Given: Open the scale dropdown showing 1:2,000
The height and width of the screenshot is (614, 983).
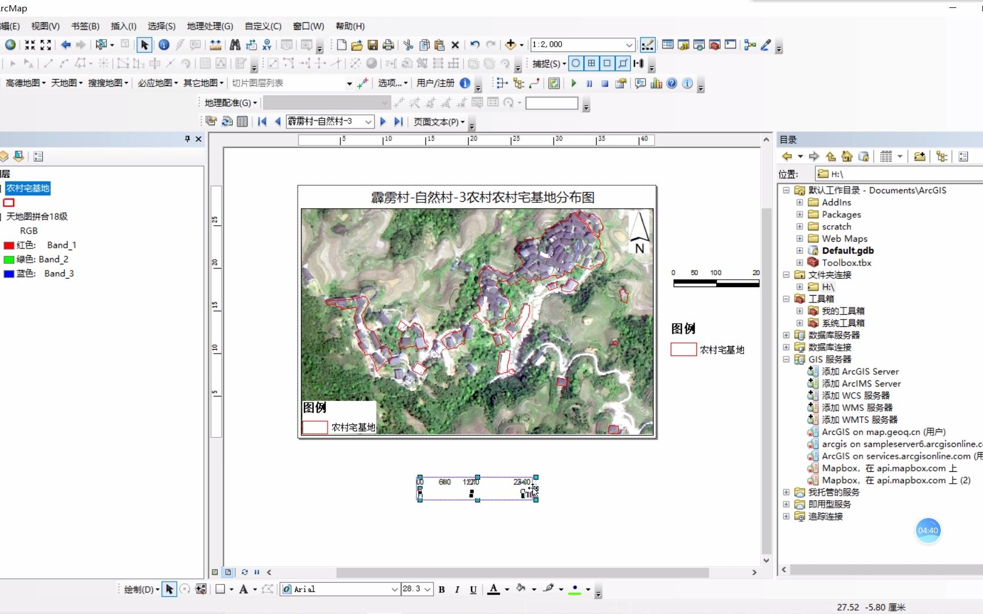Looking at the screenshot, I should click(x=629, y=44).
